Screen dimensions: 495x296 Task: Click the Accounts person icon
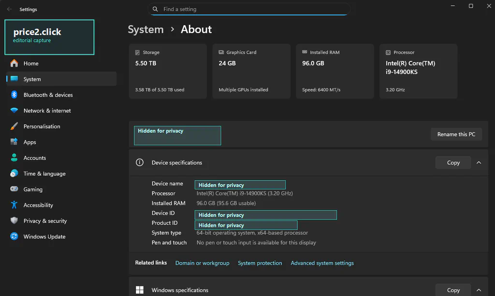(14, 157)
